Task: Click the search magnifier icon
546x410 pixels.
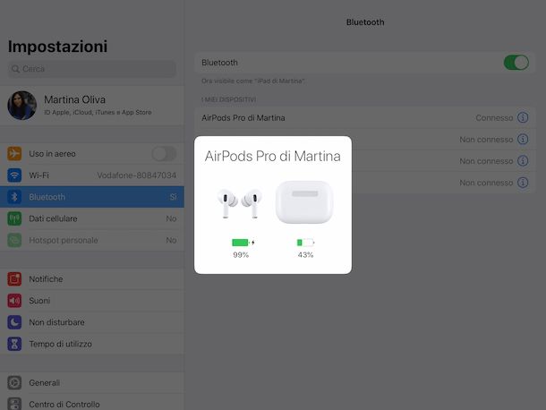Action: coord(15,69)
